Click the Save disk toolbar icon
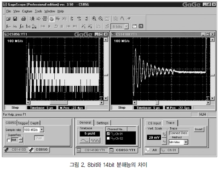The image size is (219, 171). click(15, 19)
